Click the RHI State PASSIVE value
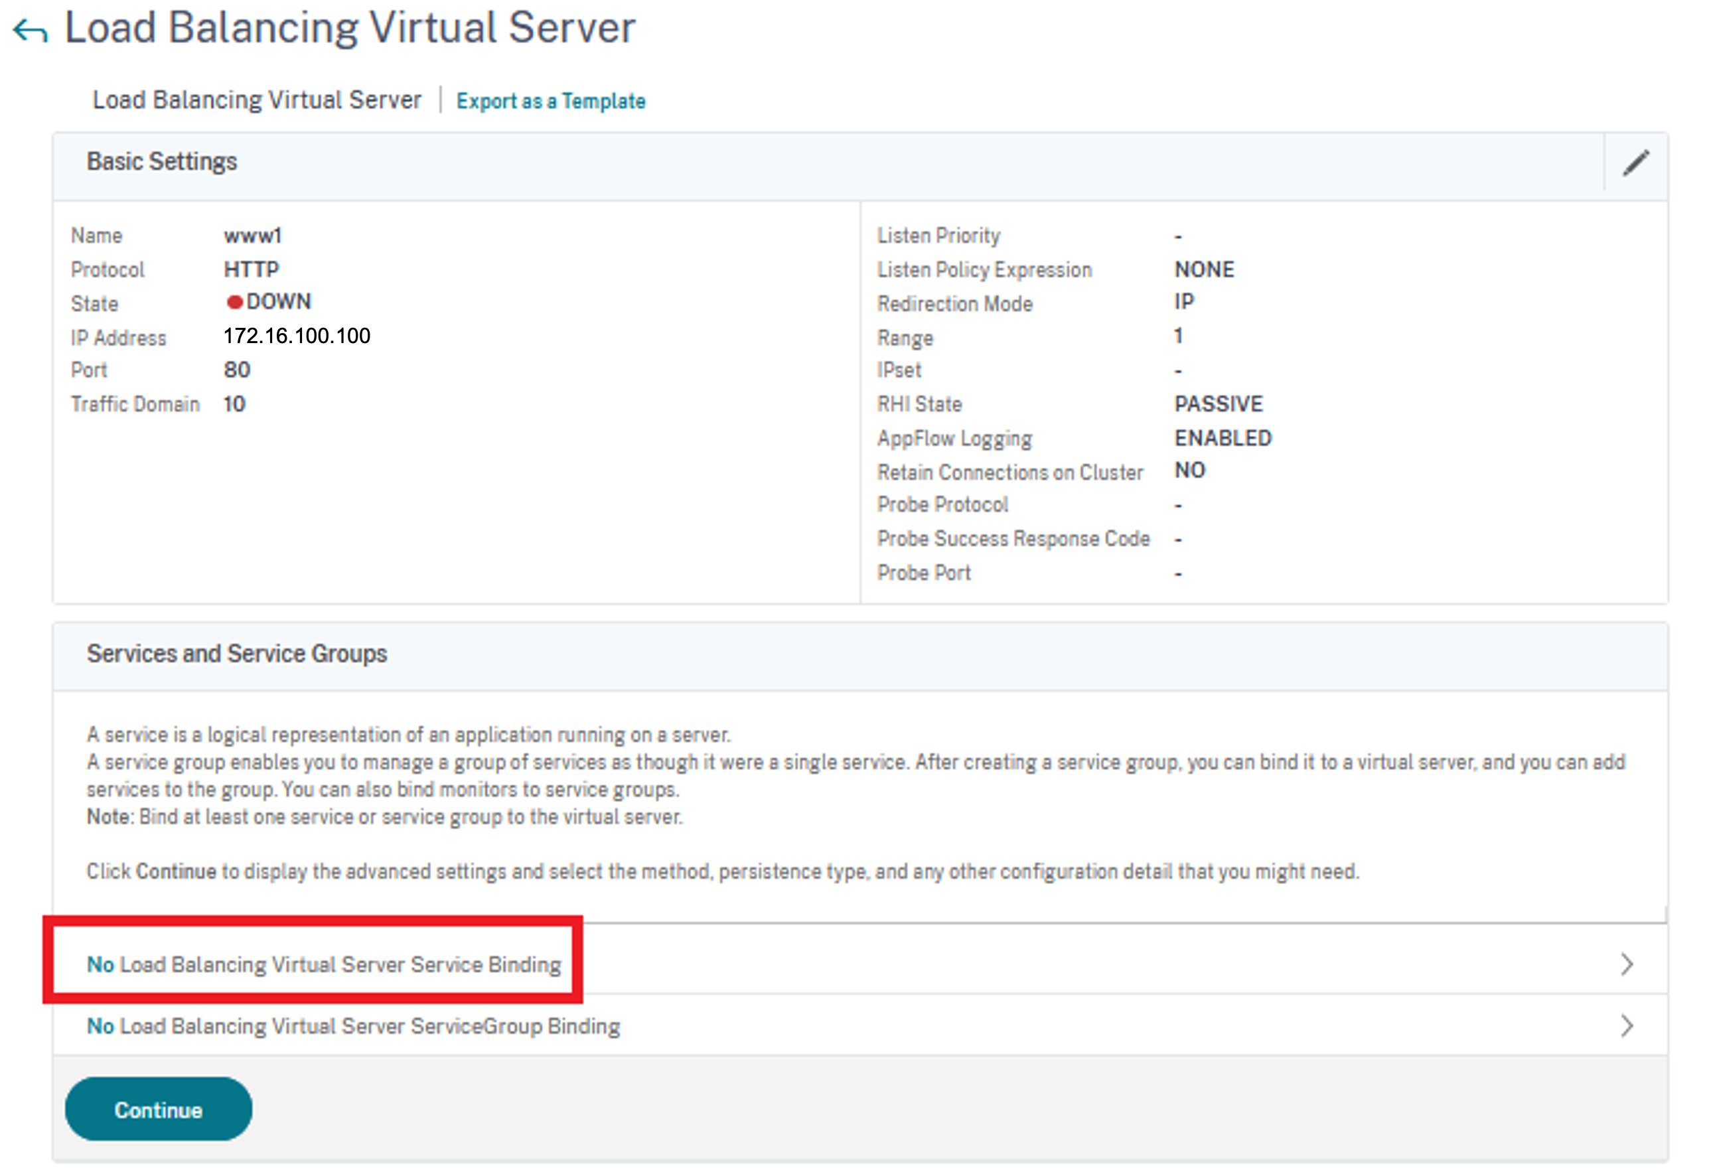This screenshot has height=1174, width=1709. tap(1218, 404)
